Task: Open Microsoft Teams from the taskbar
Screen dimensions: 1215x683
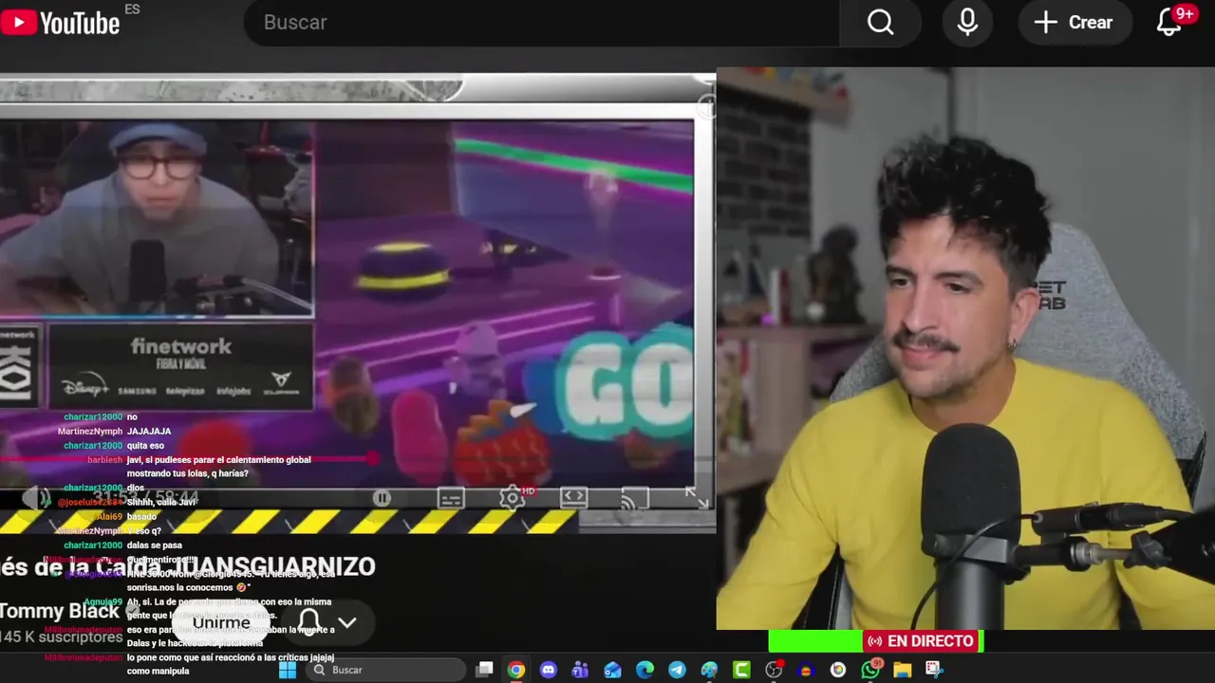Action: point(580,670)
